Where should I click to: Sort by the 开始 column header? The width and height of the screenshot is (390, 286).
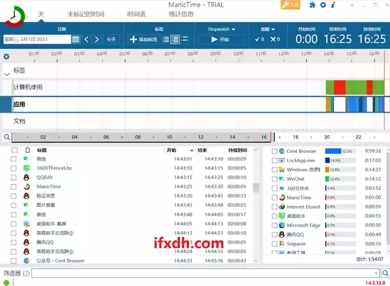click(171, 150)
